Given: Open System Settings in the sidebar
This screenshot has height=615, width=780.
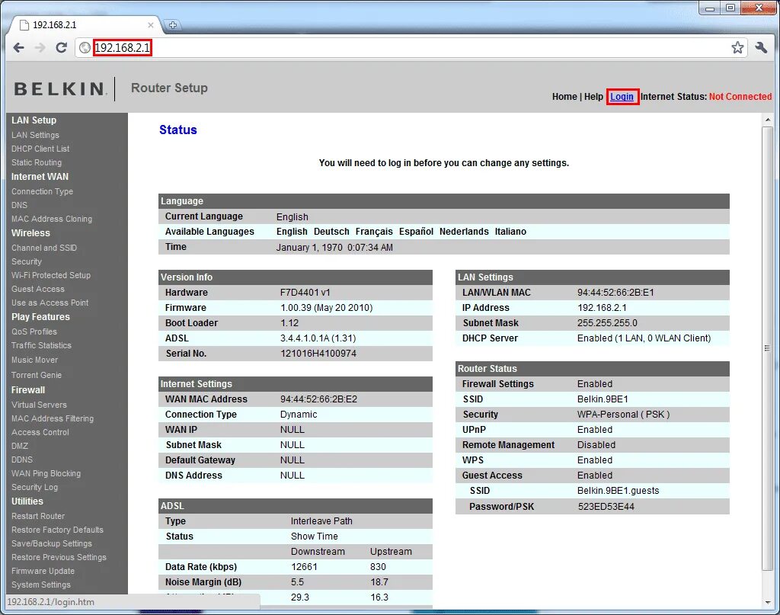Looking at the screenshot, I should [x=41, y=585].
